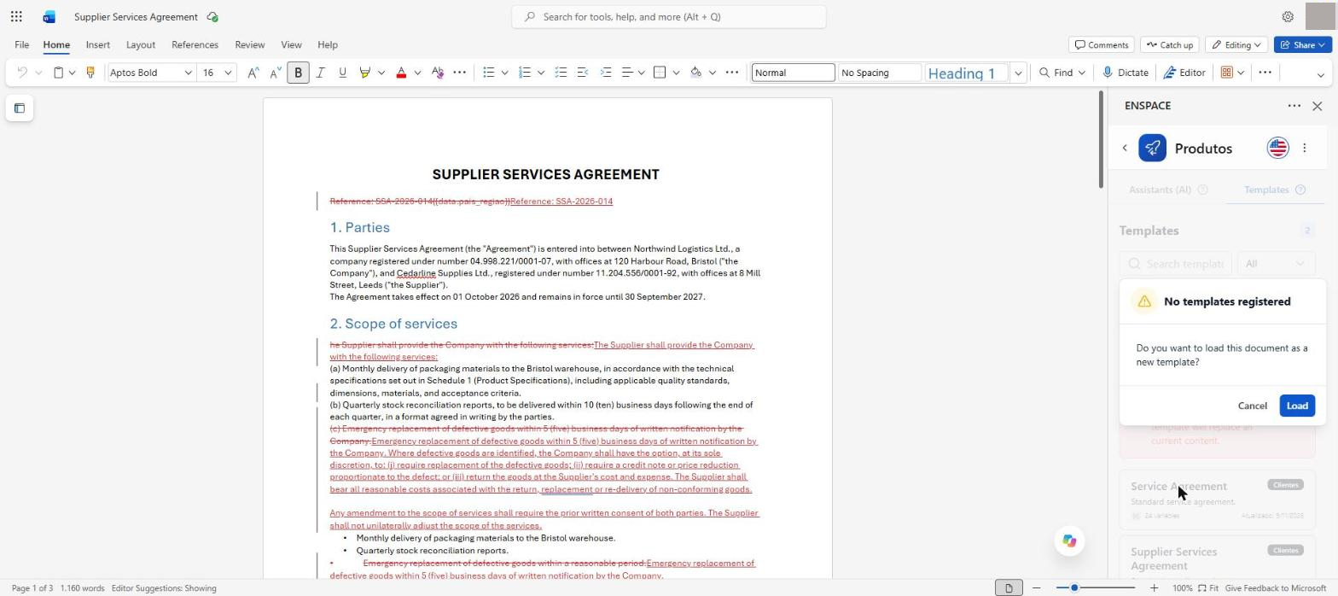Apply bullet list icon
The height and width of the screenshot is (596, 1338).
[x=489, y=73]
